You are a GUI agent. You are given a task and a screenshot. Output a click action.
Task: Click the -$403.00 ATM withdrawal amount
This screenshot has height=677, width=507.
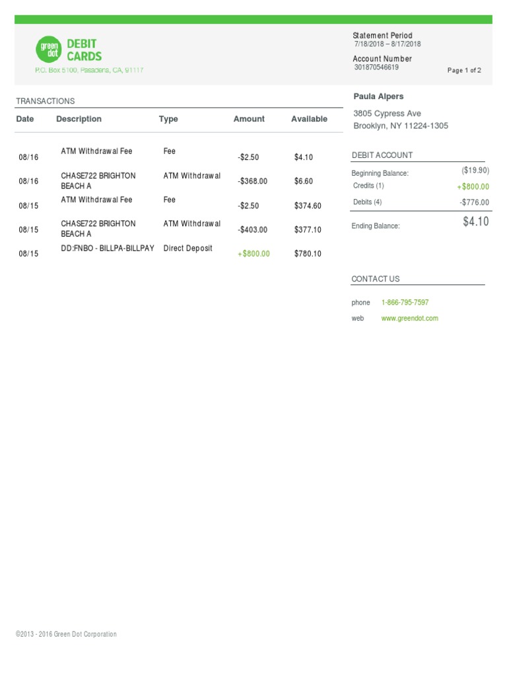coord(253,229)
